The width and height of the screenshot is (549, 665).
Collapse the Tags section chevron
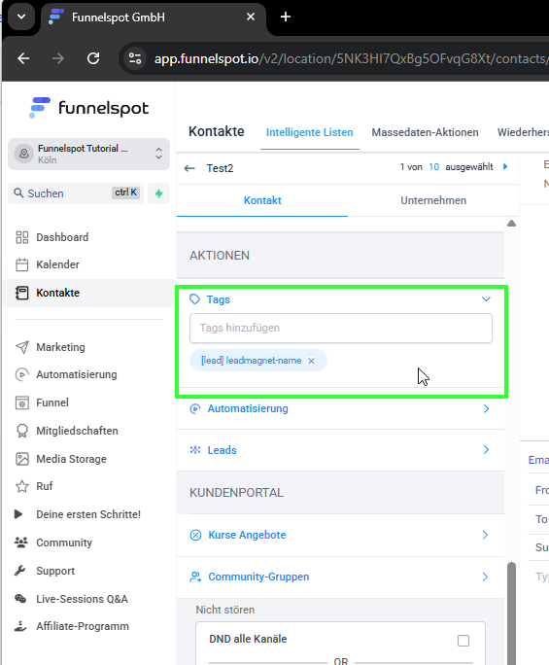point(486,299)
